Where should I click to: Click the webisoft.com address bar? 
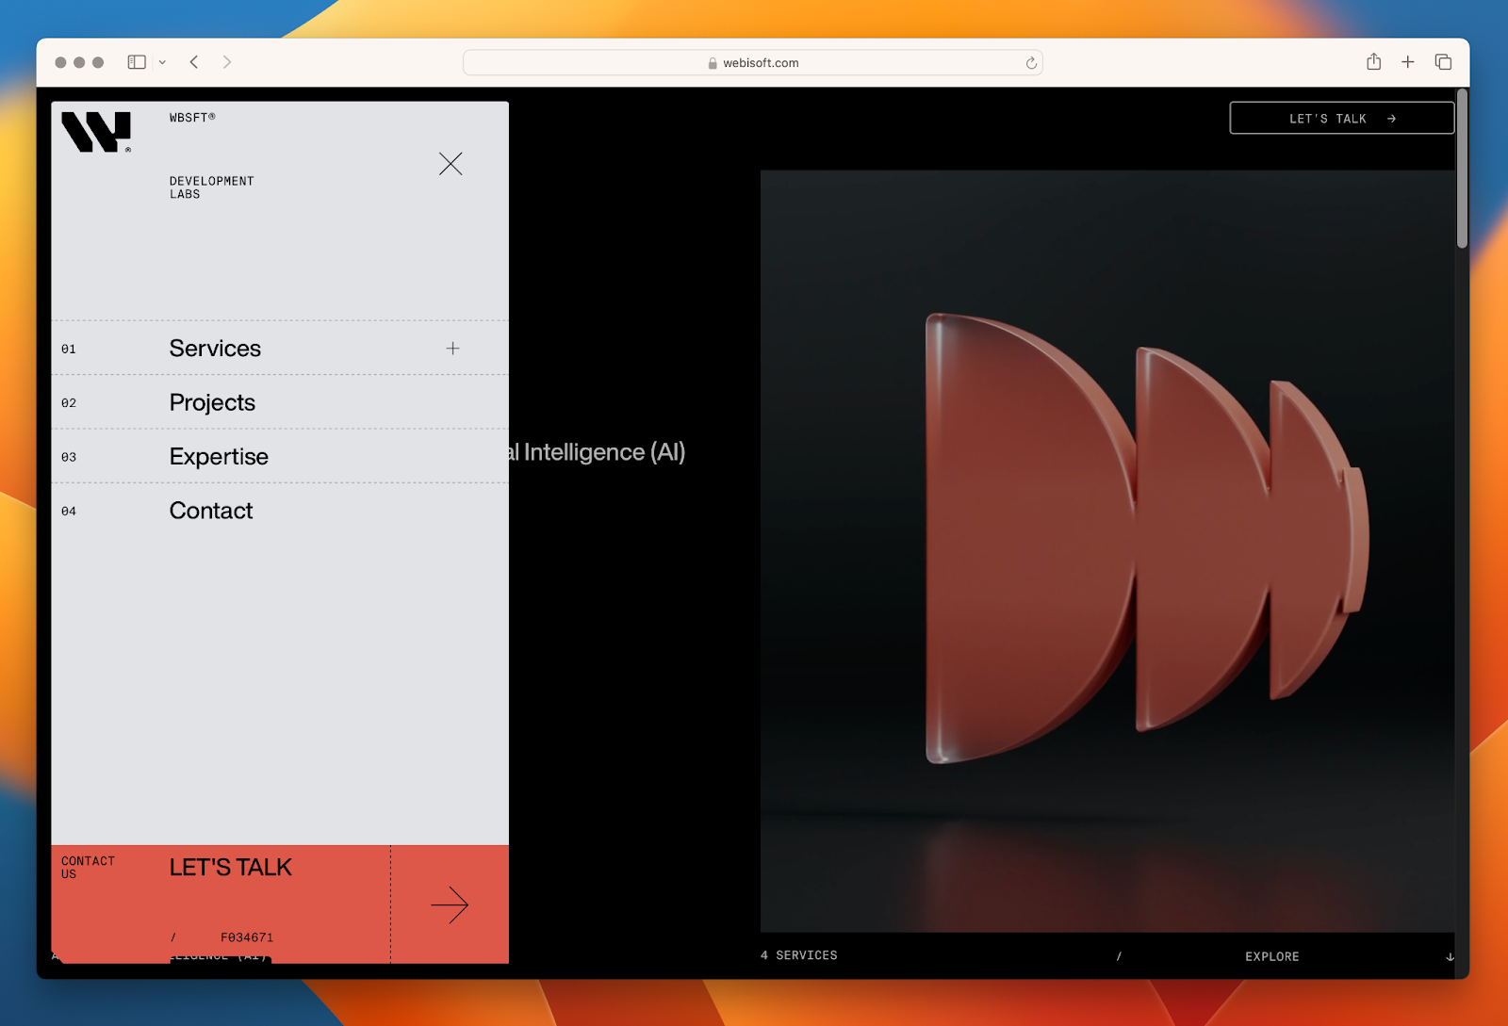(752, 62)
